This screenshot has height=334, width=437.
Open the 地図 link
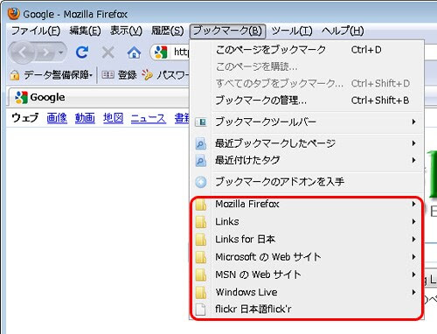tap(113, 118)
